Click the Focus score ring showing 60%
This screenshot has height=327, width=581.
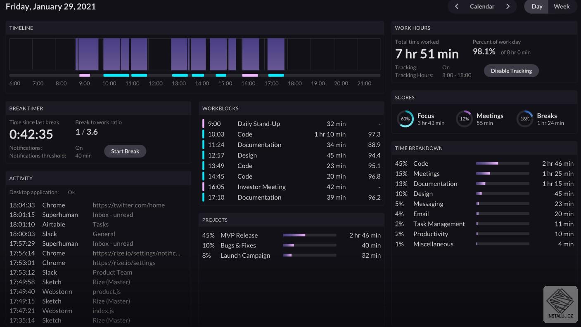405,119
